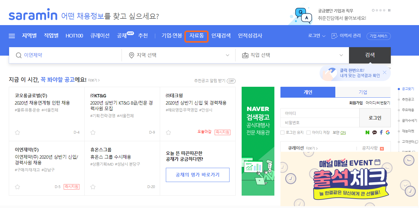
Task: Open the 인재검색 menu item
Action: [x=221, y=36]
